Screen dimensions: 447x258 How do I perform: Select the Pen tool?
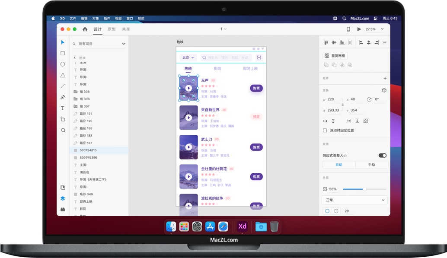pyautogui.click(x=63, y=97)
